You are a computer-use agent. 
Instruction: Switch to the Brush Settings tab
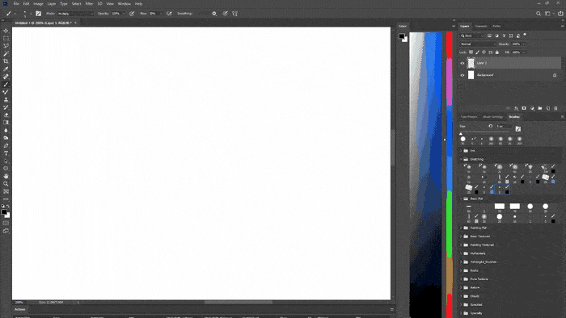(493, 117)
